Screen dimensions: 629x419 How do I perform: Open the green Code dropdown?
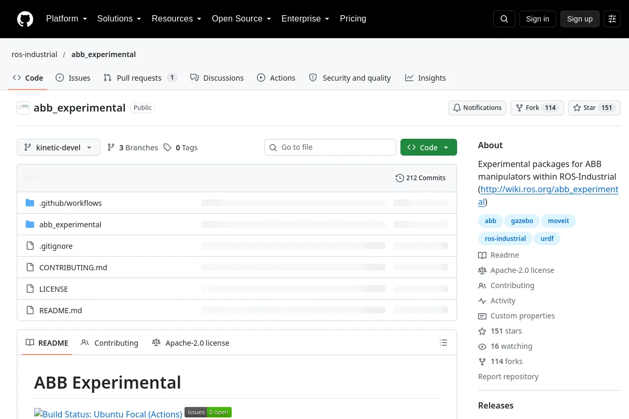tap(429, 148)
